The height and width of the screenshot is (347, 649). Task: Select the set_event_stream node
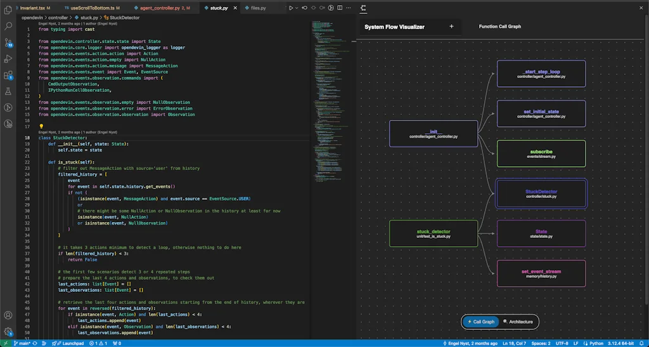(541, 273)
